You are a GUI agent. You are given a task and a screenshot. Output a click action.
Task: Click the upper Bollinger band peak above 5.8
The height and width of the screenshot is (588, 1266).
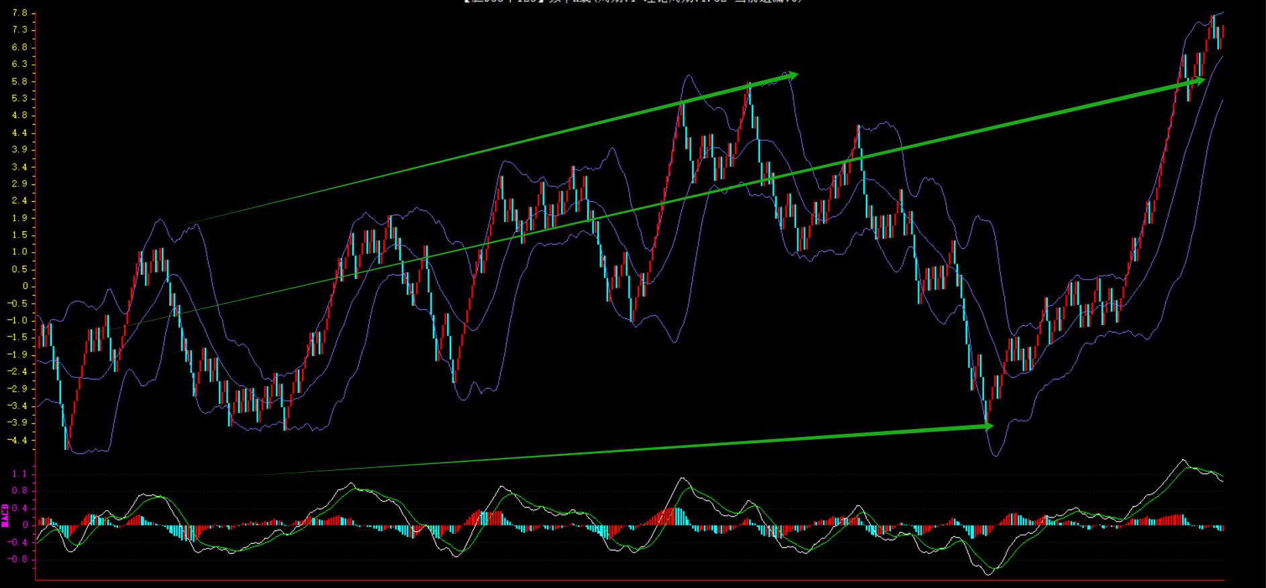coord(688,75)
